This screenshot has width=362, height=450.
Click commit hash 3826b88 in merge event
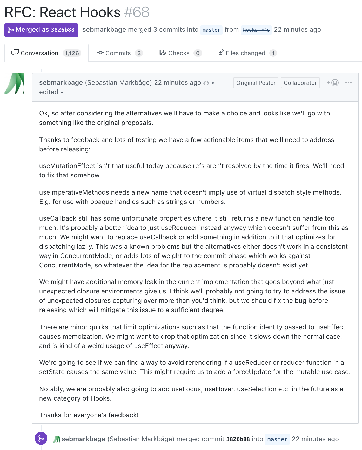(x=238, y=439)
